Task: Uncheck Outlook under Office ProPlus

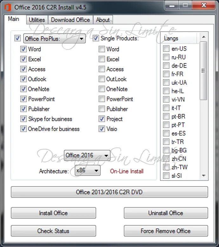Action: [x=23, y=79]
